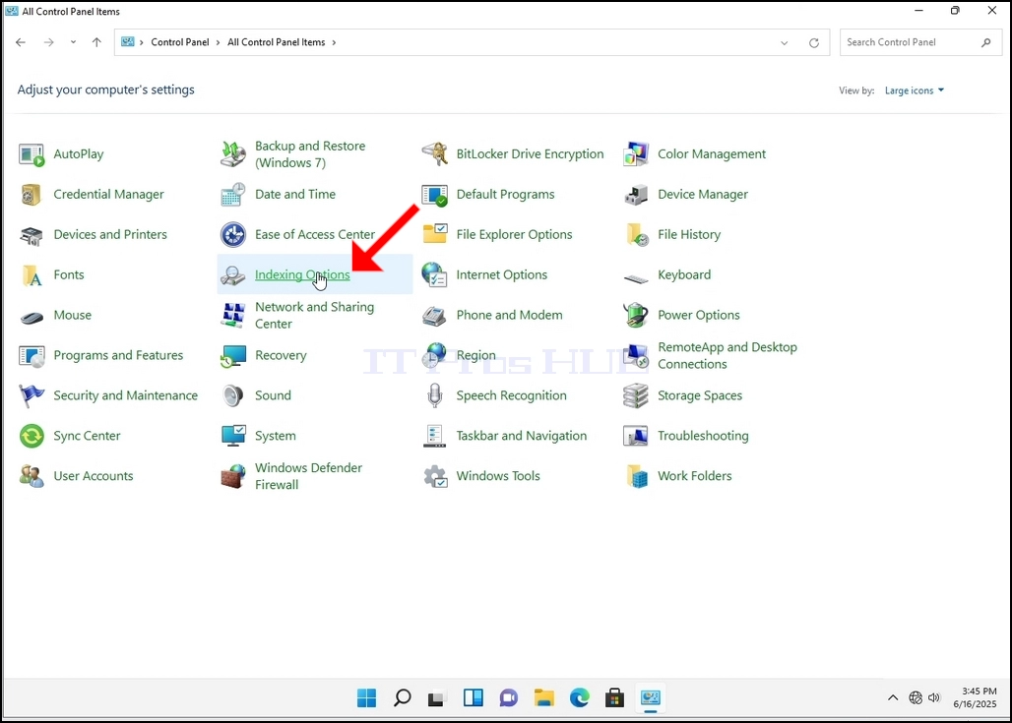Open the 'View by: Large icons' dropdown

(914, 90)
